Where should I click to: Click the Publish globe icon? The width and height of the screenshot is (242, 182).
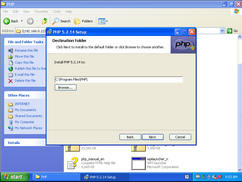coord(11,69)
